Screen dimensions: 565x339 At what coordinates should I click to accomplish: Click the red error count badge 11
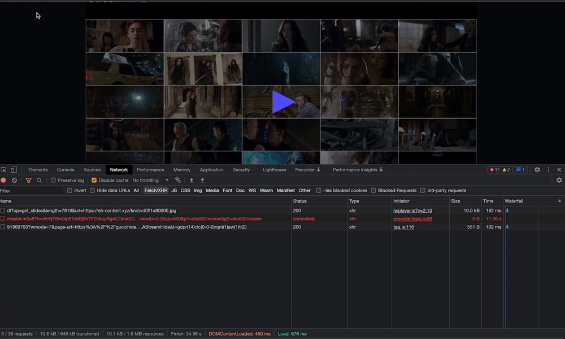tap(495, 169)
